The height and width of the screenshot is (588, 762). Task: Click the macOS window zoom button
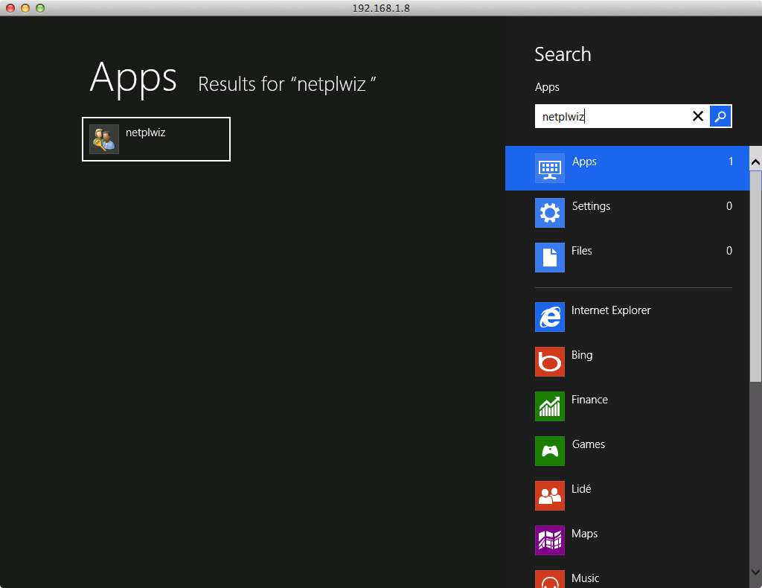(x=40, y=7)
